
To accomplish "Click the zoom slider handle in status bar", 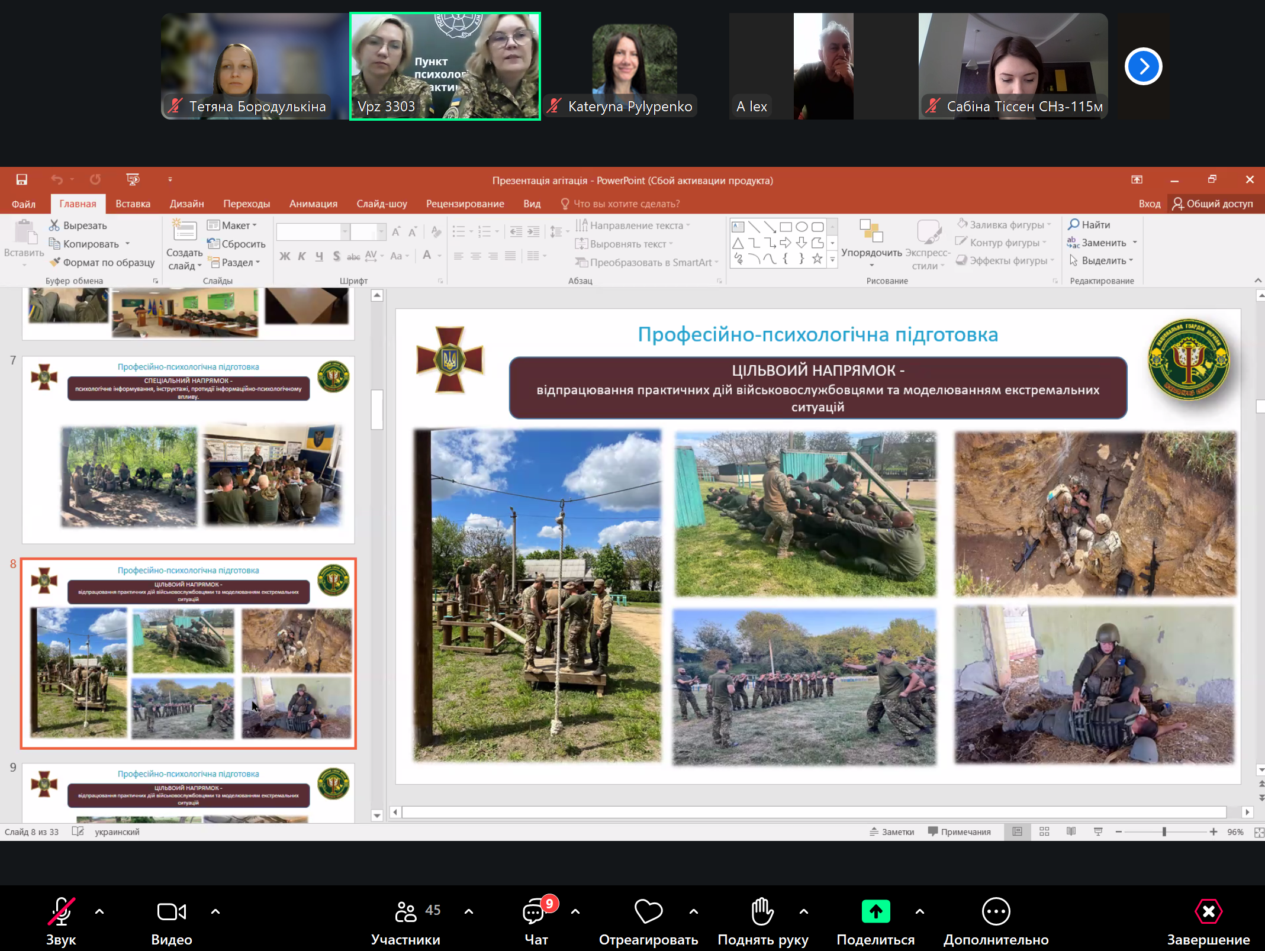I will [x=1164, y=831].
